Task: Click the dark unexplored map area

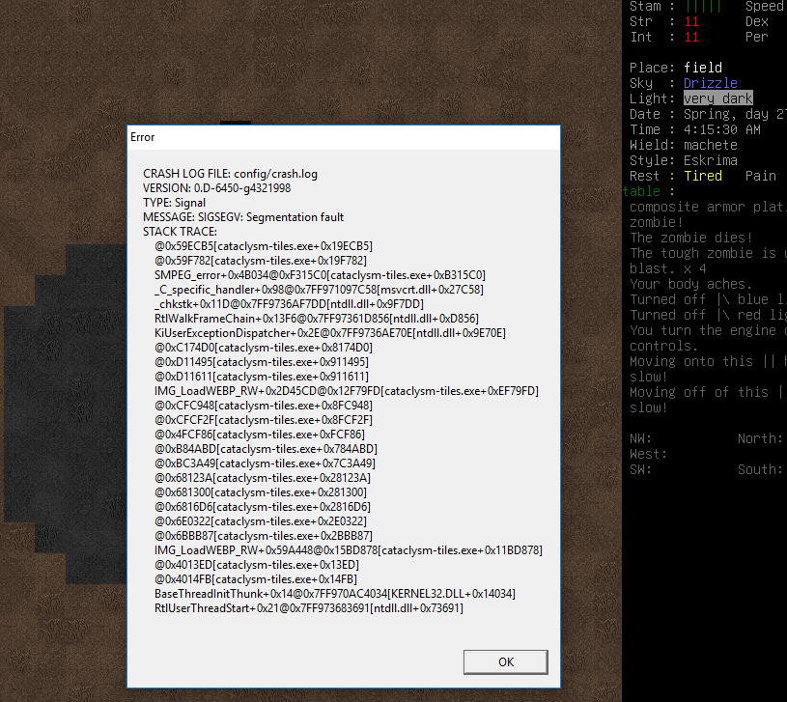Action: [x=58, y=386]
